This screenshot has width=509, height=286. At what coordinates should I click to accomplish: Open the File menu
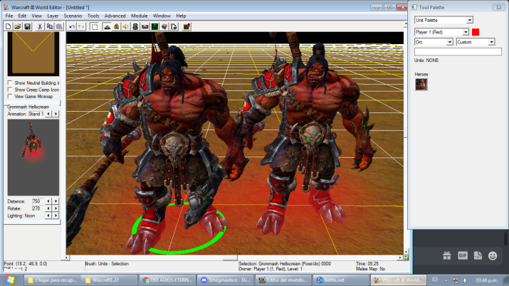point(9,16)
